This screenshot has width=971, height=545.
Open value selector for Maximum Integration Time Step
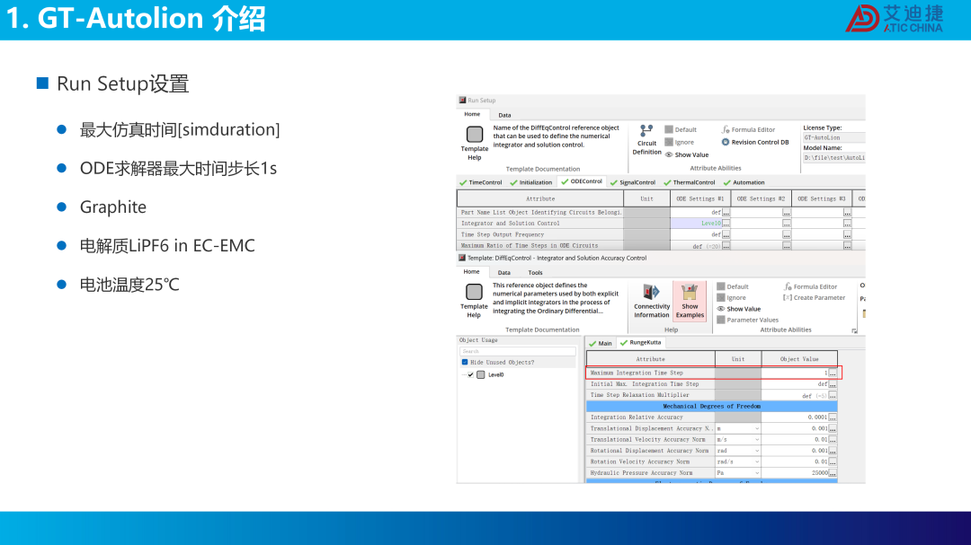833,373
